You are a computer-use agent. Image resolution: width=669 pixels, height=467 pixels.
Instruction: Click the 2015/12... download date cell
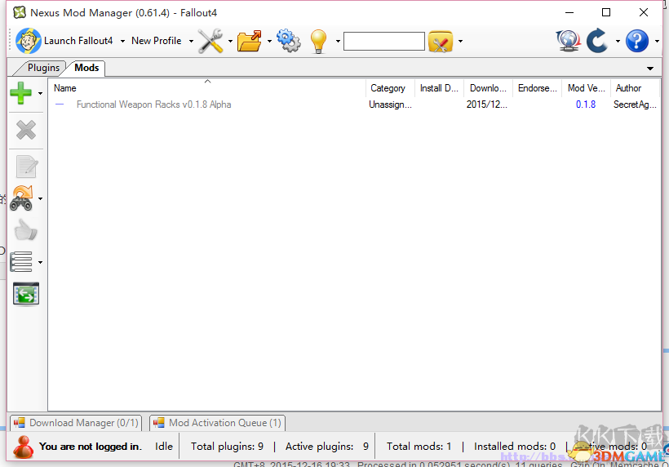486,105
